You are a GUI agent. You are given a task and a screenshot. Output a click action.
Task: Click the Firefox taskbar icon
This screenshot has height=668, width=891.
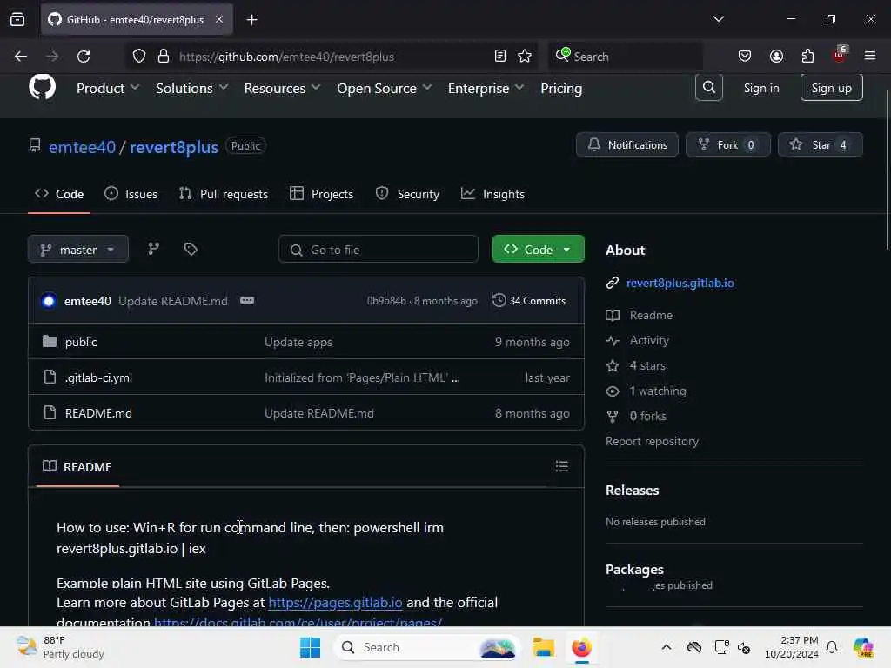[x=581, y=647]
